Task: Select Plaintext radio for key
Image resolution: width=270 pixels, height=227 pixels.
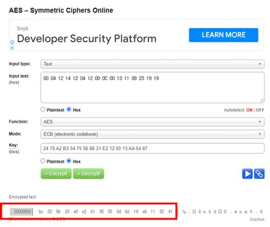Action: pos(43,161)
